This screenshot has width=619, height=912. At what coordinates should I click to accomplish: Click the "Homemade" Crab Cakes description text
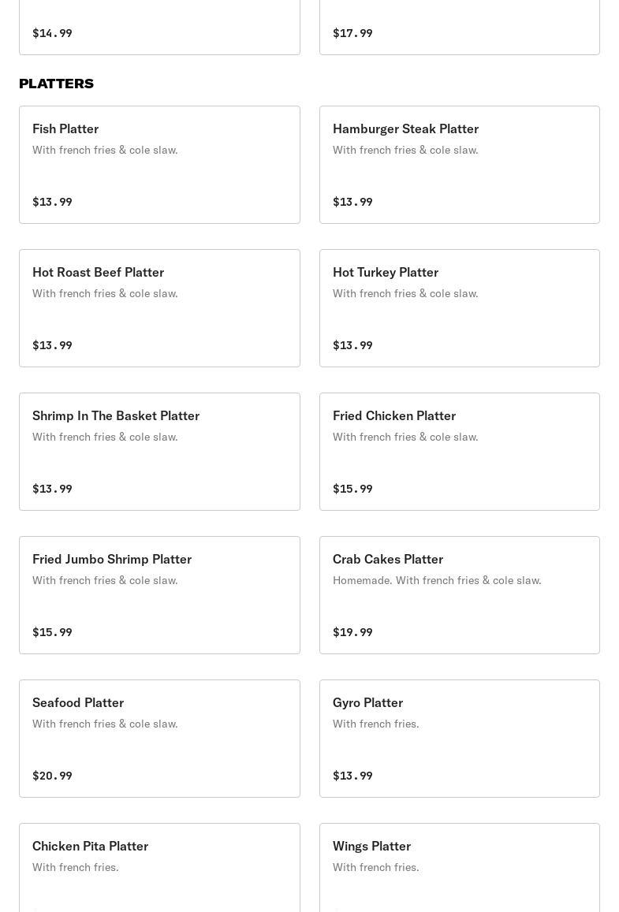pyautogui.click(x=437, y=580)
